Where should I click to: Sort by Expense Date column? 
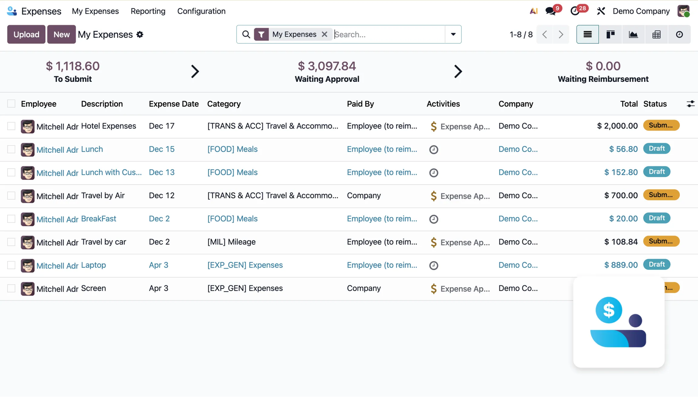174,104
